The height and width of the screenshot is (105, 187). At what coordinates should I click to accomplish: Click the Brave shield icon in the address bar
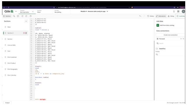click(x=132, y=7)
